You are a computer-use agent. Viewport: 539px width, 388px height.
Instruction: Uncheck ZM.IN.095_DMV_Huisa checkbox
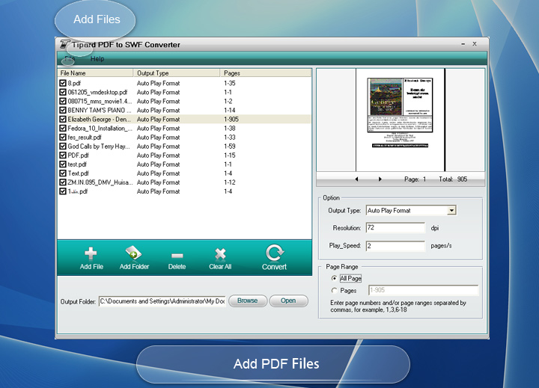[63, 182]
